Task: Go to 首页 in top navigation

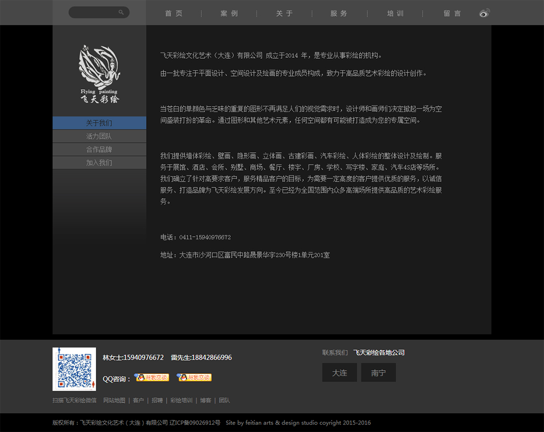Action: tap(174, 14)
